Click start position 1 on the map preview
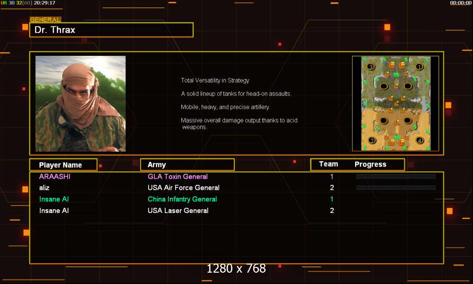The image size is (473, 284). pyautogui.click(x=419, y=67)
